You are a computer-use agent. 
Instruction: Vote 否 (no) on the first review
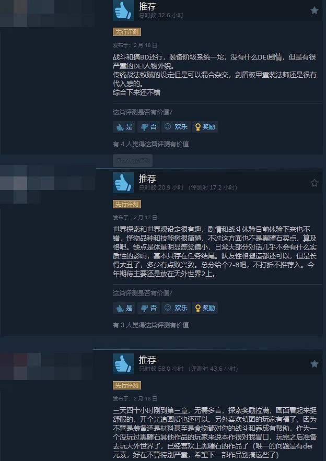[x=148, y=127]
